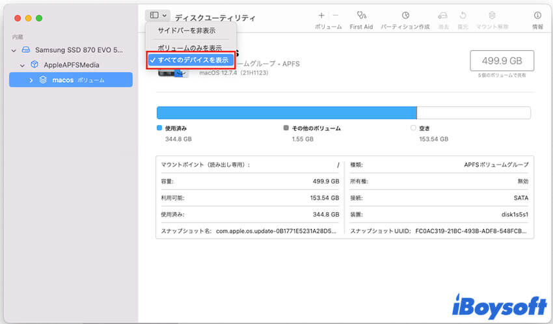Screen dimensions: 553x324
Task: Click the empty free portion of the storage bar
Action: pos(474,113)
